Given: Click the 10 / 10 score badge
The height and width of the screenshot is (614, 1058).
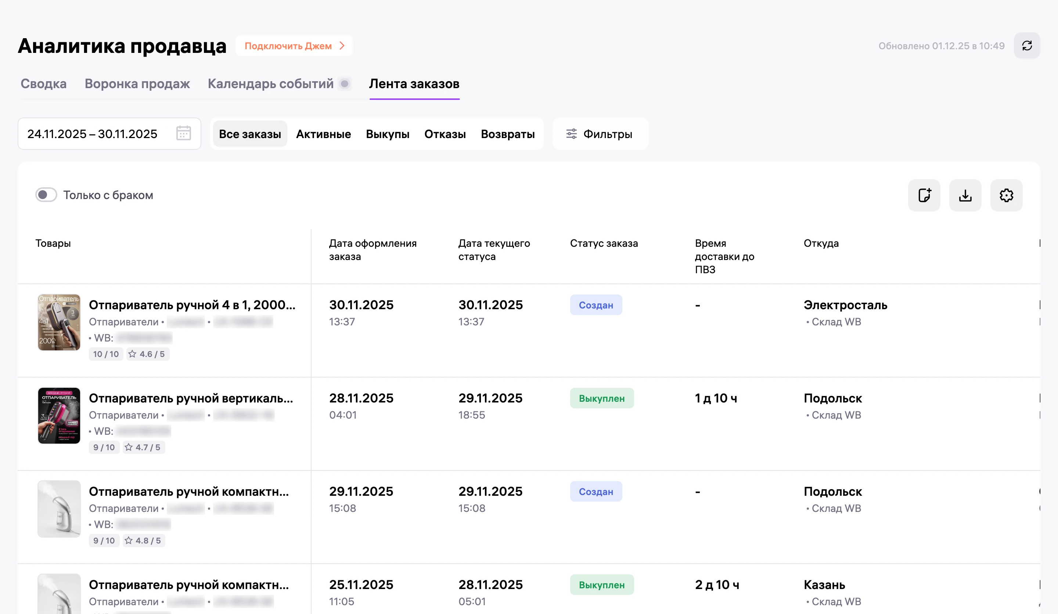Looking at the screenshot, I should click(x=106, y=354).
